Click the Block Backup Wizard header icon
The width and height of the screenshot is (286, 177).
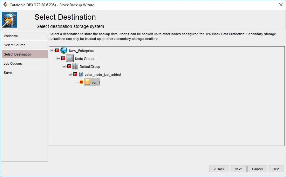click(10, 20)
